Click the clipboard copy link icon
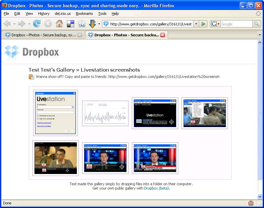 [31, 77]
